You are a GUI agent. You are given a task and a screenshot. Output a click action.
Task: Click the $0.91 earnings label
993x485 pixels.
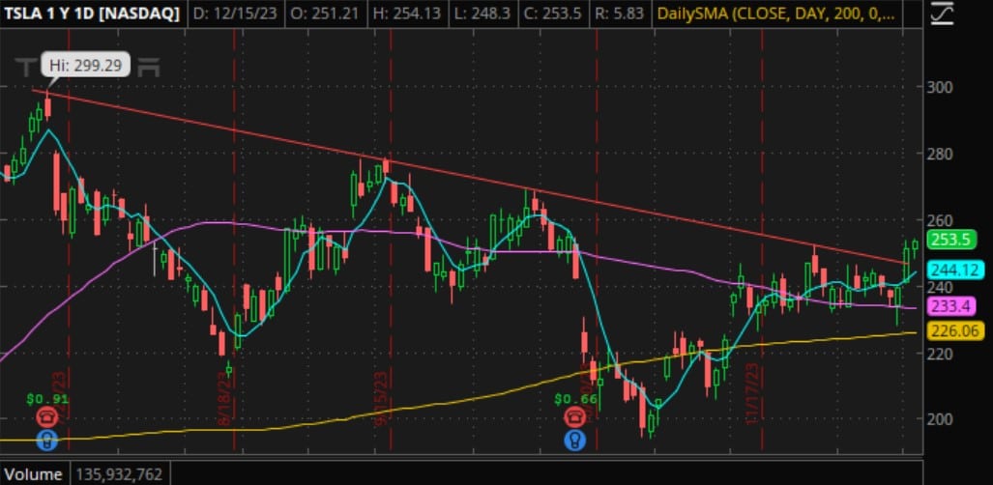(46, 399)
